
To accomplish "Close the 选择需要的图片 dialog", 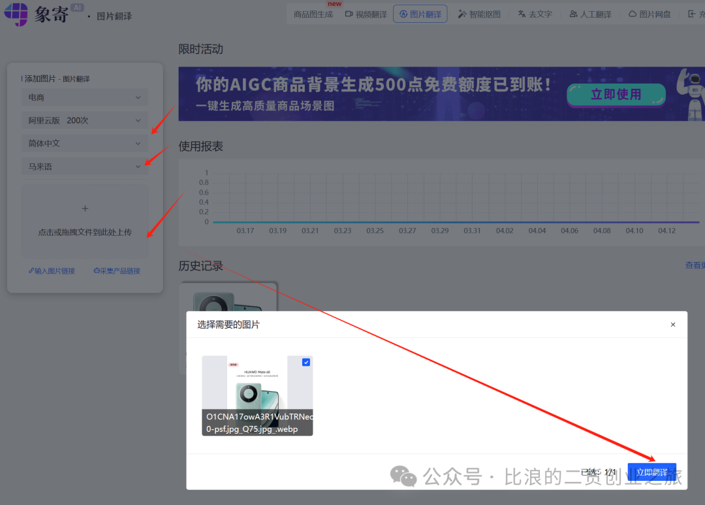I will [673, 325].
